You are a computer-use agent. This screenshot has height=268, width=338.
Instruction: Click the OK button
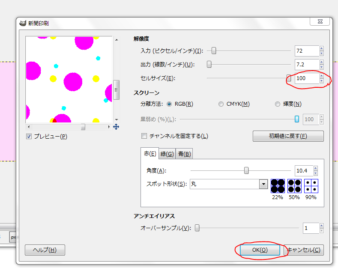tap(260, 250)
